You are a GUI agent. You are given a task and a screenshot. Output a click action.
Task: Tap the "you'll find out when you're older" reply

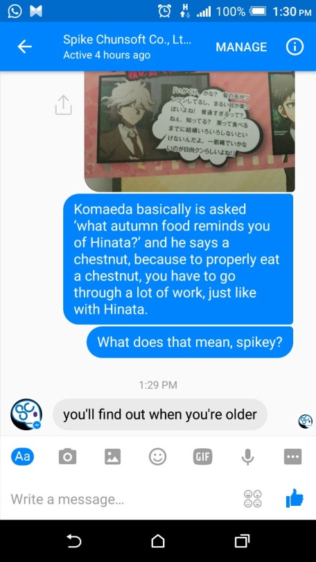coord(160,415)
